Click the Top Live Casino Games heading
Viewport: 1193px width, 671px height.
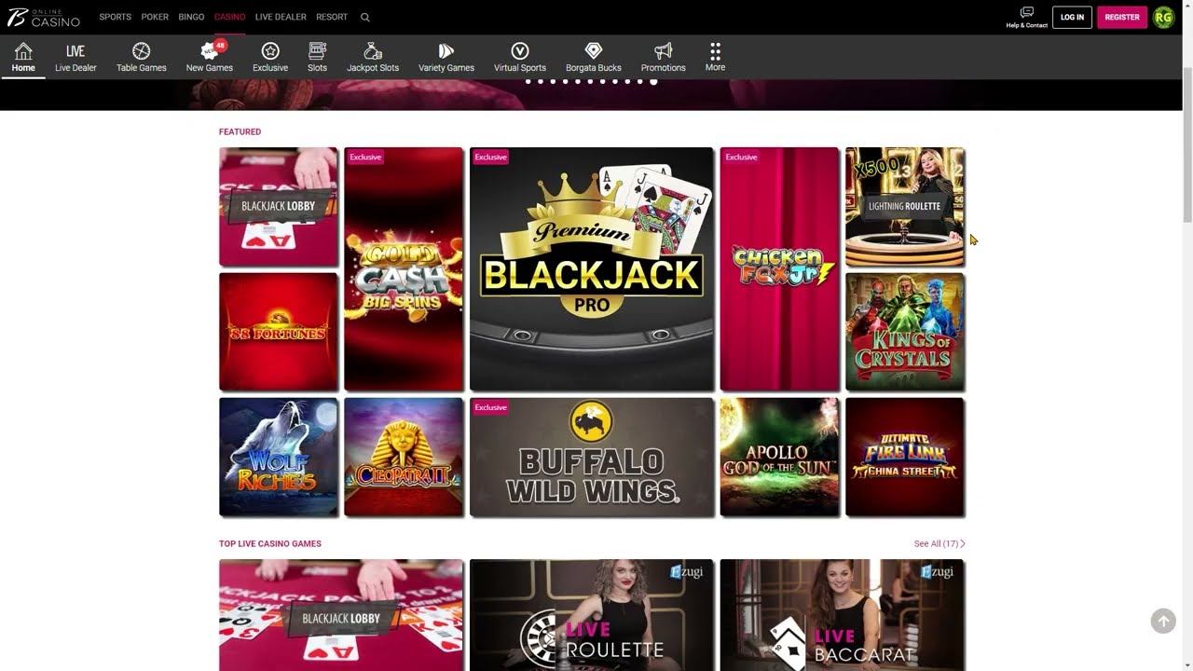click(270, 543)
